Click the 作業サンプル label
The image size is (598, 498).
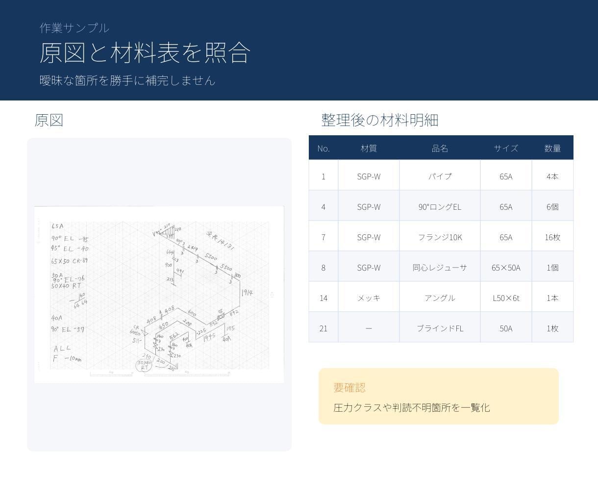75,28
